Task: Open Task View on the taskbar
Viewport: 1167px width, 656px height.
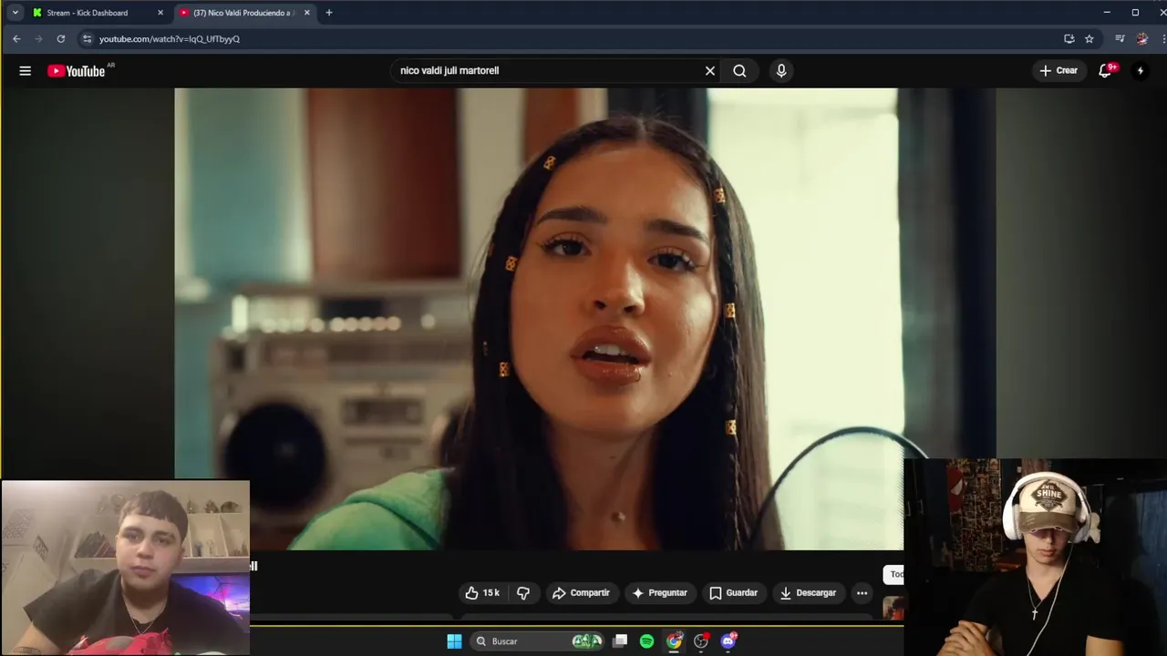Action: click(x=620, y=641)
